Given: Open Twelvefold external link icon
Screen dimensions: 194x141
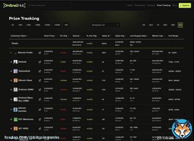Looking at the screenshot, I should pos(40,71).
